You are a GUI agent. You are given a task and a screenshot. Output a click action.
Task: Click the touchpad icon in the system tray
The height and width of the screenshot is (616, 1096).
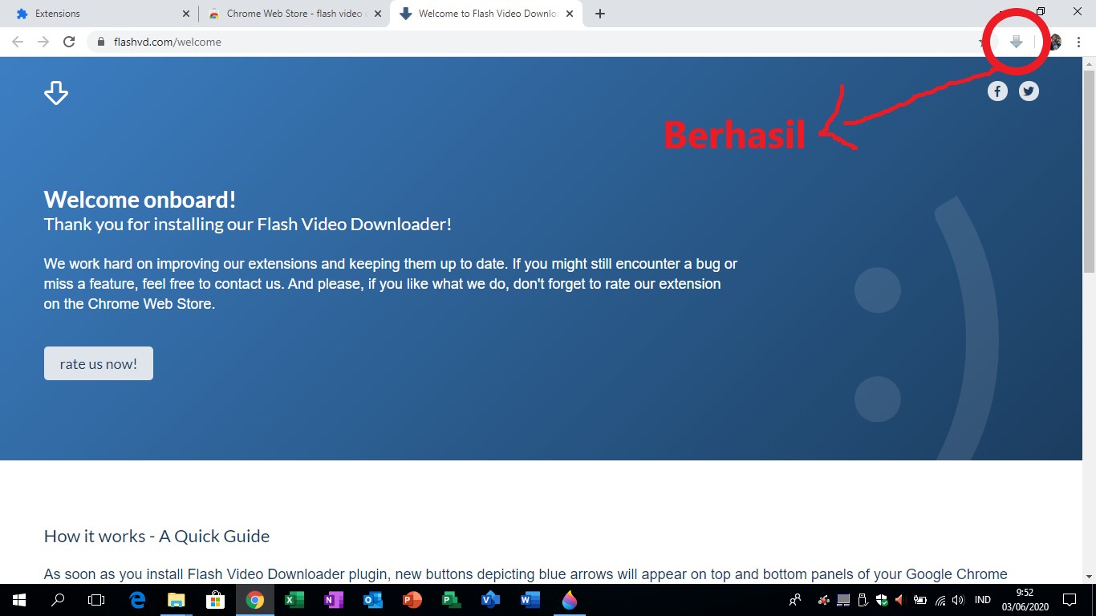click(x=843, y=600)
